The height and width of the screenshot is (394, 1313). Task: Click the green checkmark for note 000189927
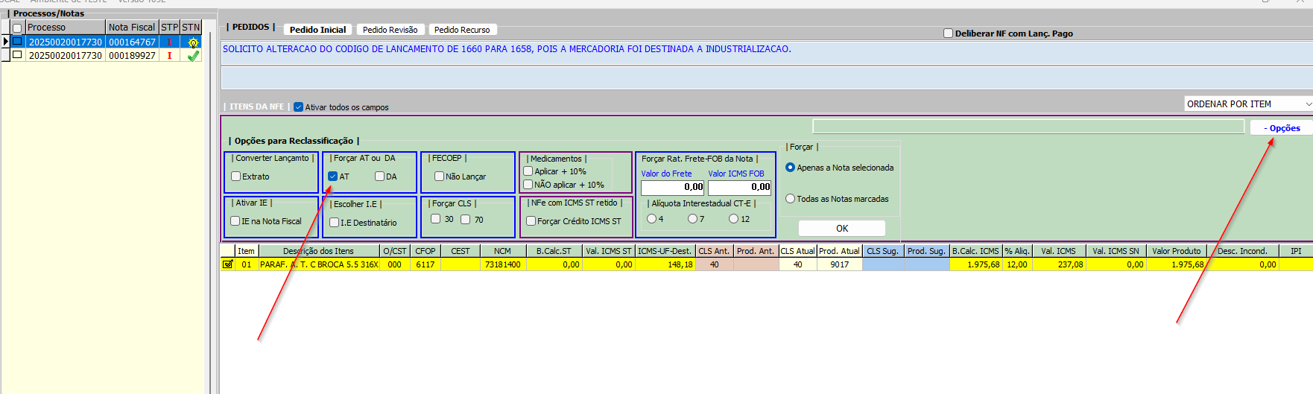pyautogui.click(x=193, y=56)
